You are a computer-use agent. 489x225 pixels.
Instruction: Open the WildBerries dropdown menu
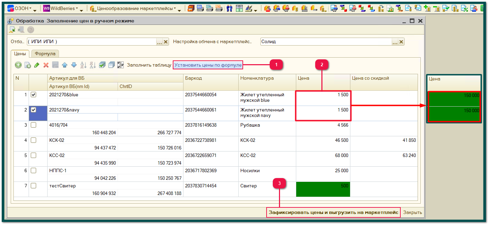pos(65,8)
